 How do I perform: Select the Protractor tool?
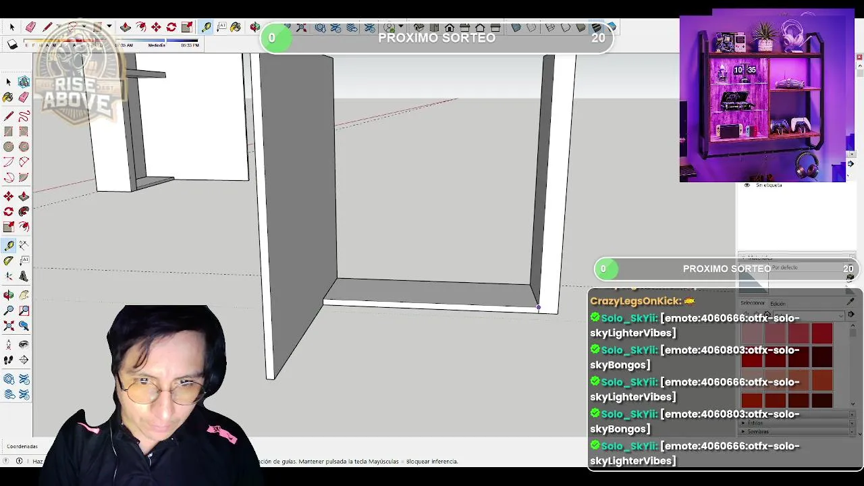click(x=9, y=261)
